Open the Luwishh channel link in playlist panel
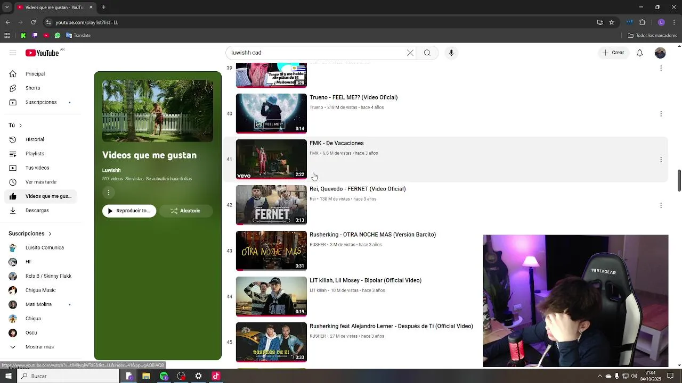The height and width of the screenshot is (383, 682). (111, 170)
